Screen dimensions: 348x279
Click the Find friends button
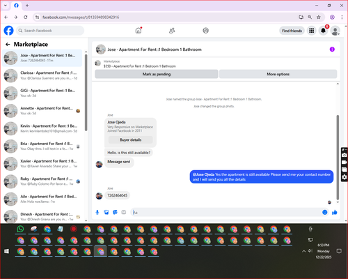click(x=292, y=31)
